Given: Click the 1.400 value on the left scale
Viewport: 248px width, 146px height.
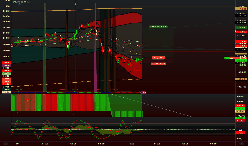Looking at the screenshot, I should pos(6,6).
